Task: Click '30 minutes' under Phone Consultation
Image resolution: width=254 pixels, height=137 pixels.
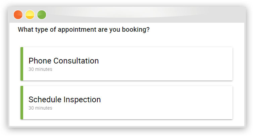Action: point(40,69)
